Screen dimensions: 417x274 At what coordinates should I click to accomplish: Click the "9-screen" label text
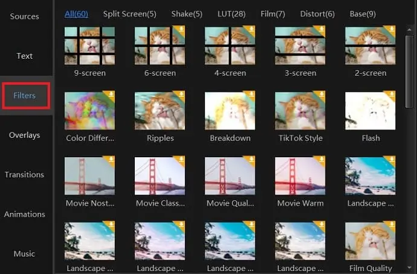click(x=89, y=73)
